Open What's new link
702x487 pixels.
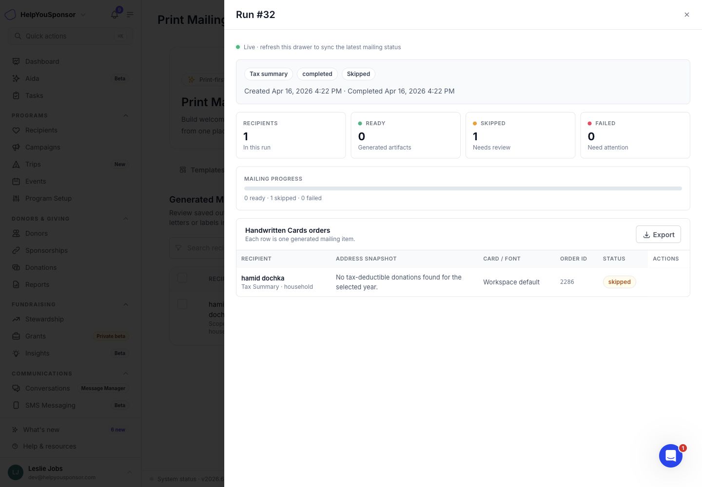[x=70, y=430]
